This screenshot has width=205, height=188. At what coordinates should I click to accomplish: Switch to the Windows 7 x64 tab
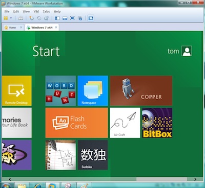click(42, 28)
